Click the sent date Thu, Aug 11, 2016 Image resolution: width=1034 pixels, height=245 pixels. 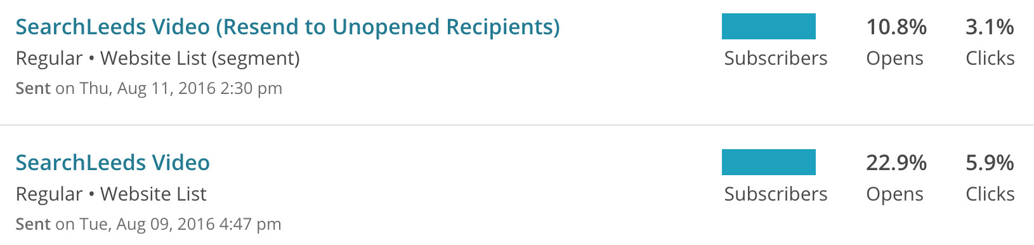pos(147,88)
